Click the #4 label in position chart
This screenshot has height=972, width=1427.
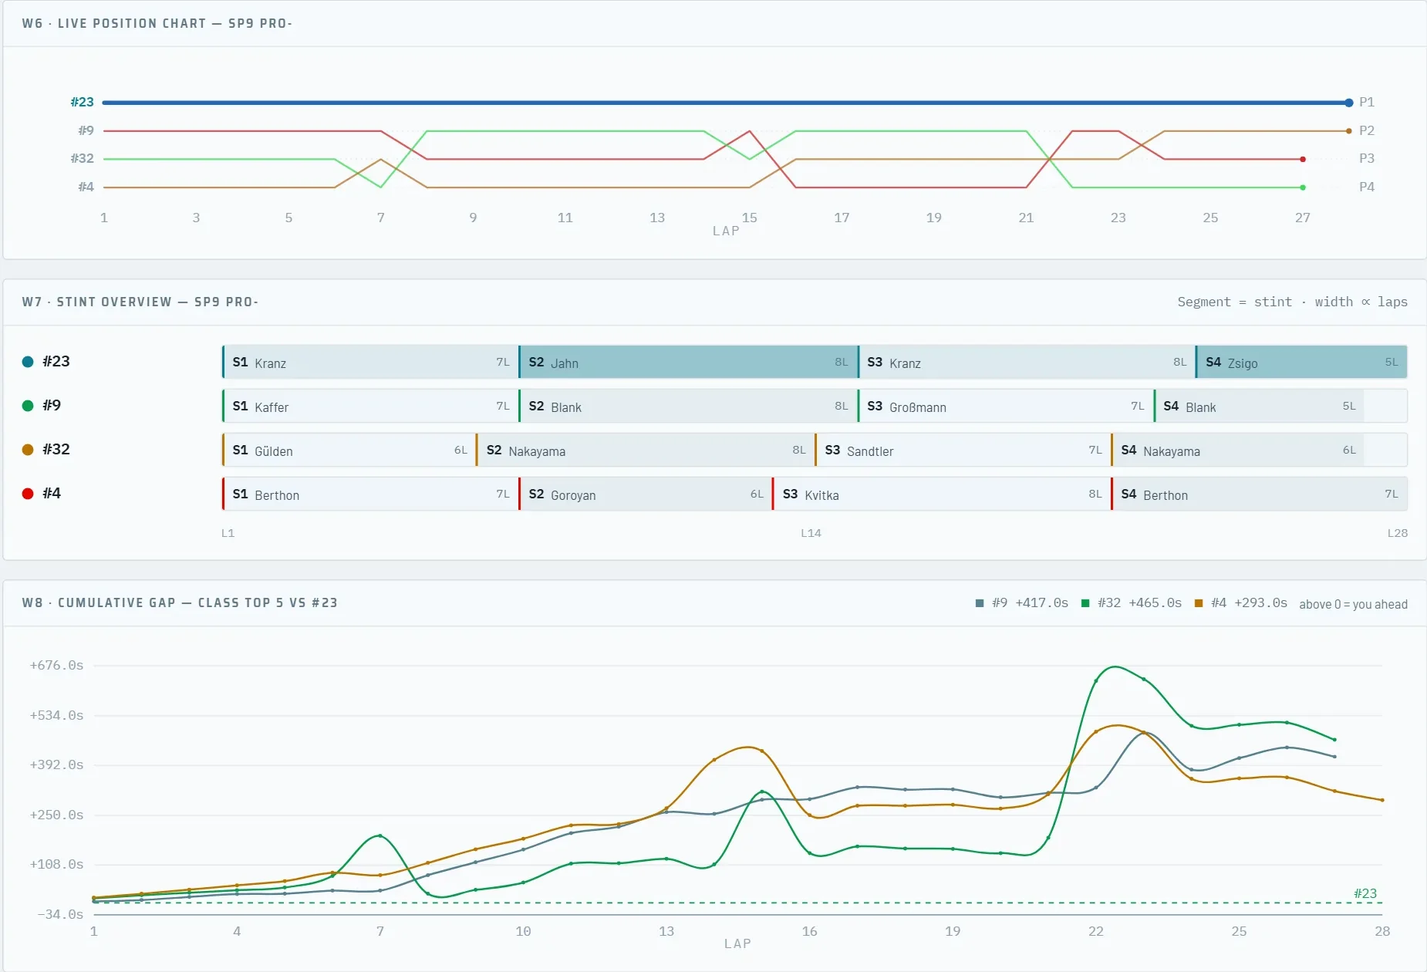(x=86, y=187)
